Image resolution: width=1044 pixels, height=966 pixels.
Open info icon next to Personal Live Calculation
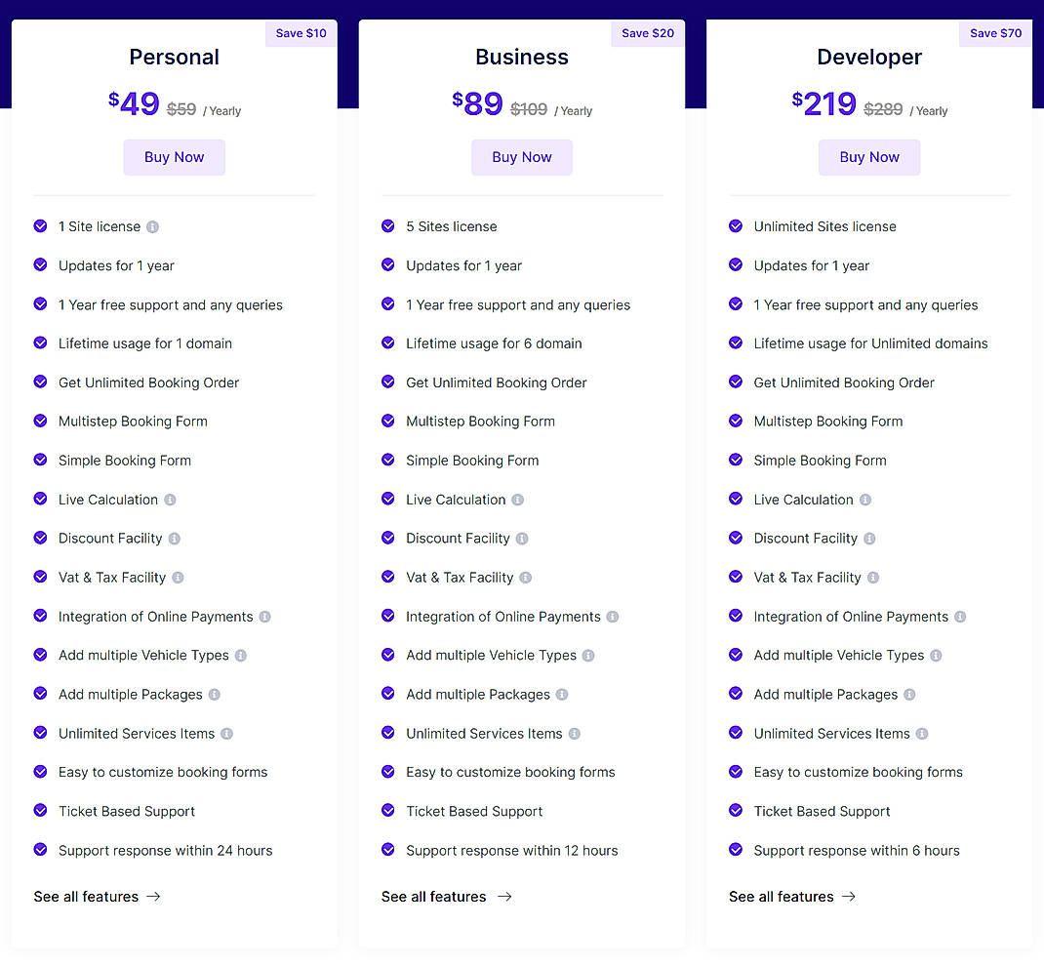click(x=170, y=500)
